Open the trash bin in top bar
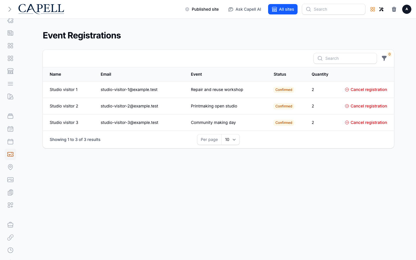This screenshot has width=416, height=260. [x=394, y=9]
